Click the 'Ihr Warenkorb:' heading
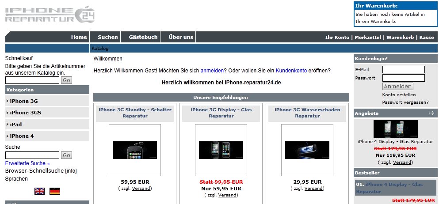Viewport: 439px width, 204px height. click(x=376, y=6)
